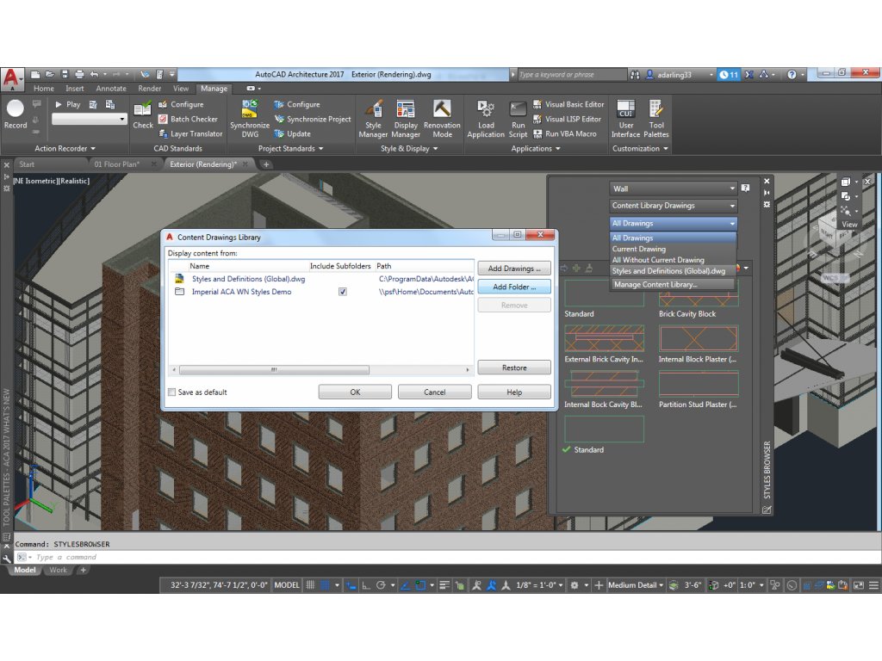
Task: Add a new drawing tab with plus
Action: (266, 164)
